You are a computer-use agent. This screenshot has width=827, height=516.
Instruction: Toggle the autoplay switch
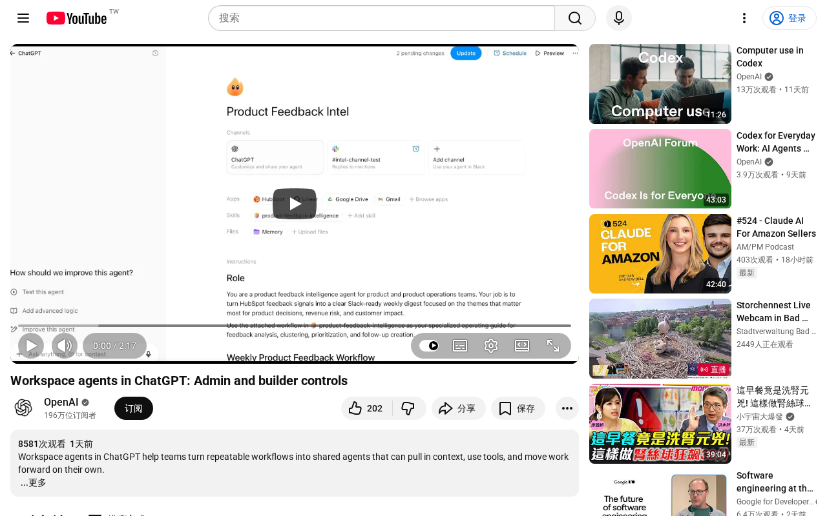click(429, 346)
